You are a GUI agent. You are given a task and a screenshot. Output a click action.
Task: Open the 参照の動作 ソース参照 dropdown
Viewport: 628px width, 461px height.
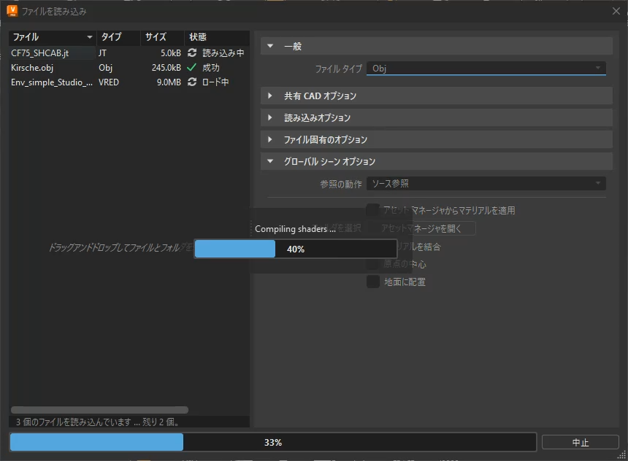click(x=486, y=184)
